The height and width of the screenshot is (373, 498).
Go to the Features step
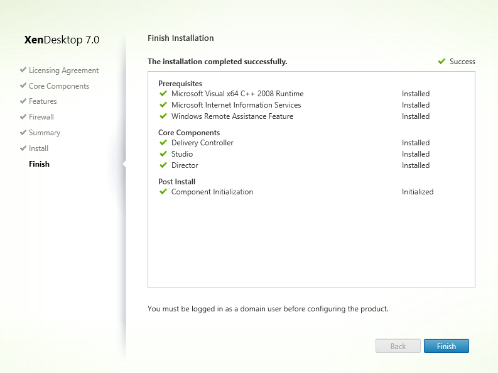click(x=43, y=101)
